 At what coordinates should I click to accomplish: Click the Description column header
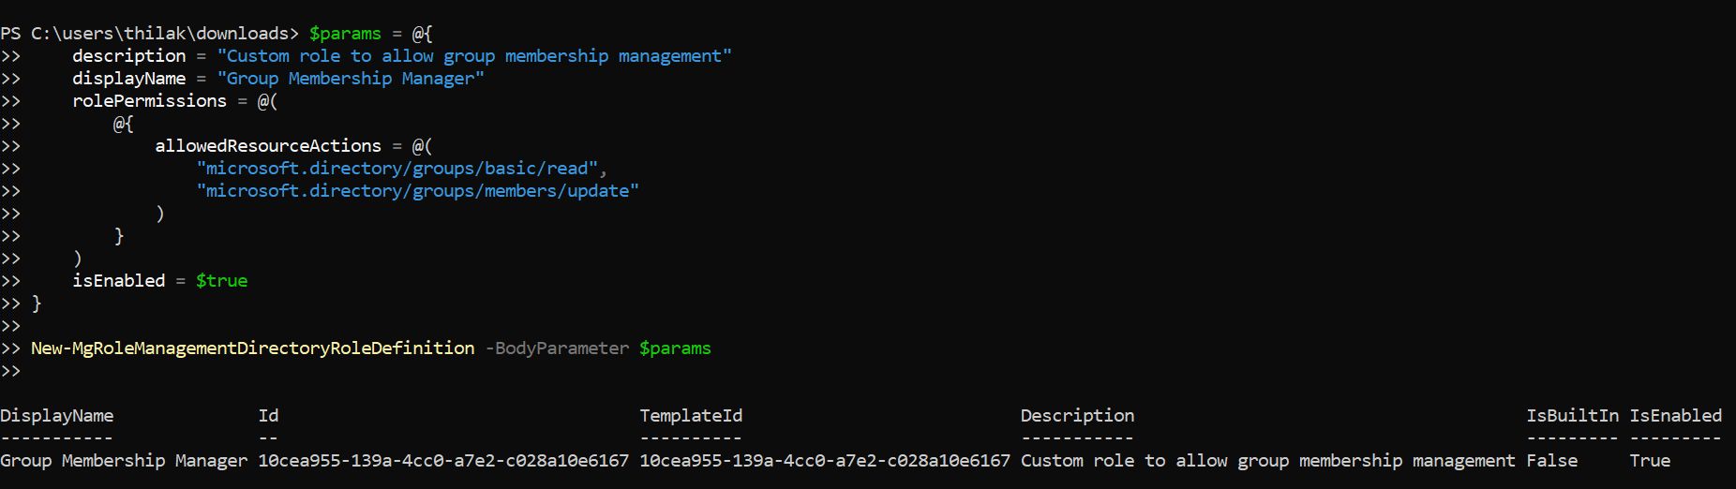tap(1077, 416)
